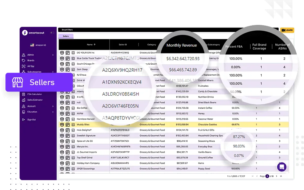
Task: Toggle the sidebar collapse switch next to smartscout
Action: point(52,32)
